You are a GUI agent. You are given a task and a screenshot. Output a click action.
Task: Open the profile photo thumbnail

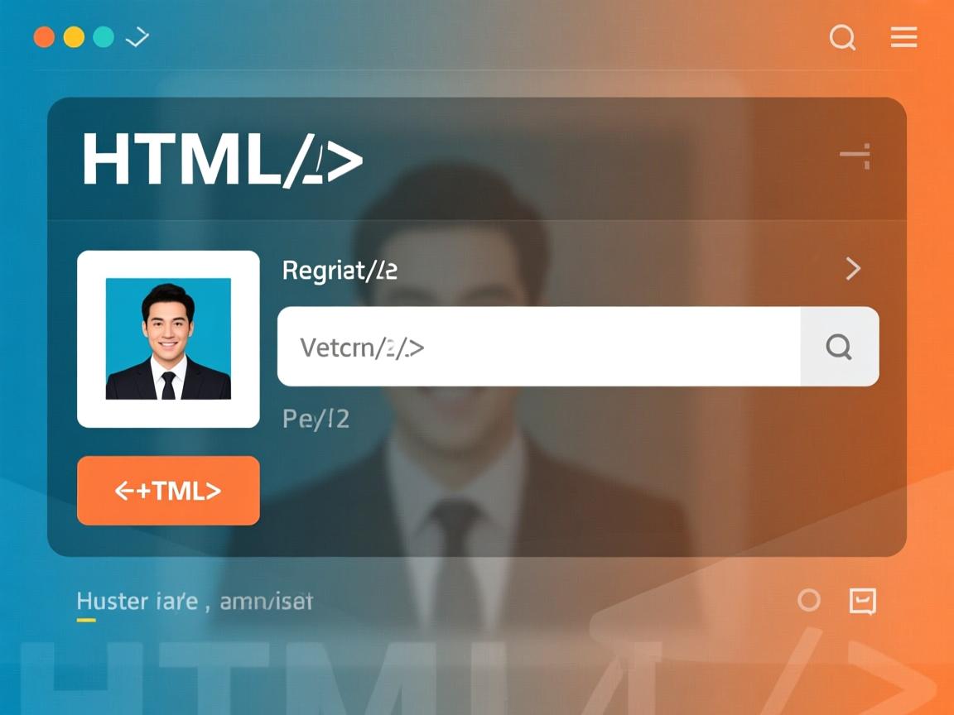point(169,338)
